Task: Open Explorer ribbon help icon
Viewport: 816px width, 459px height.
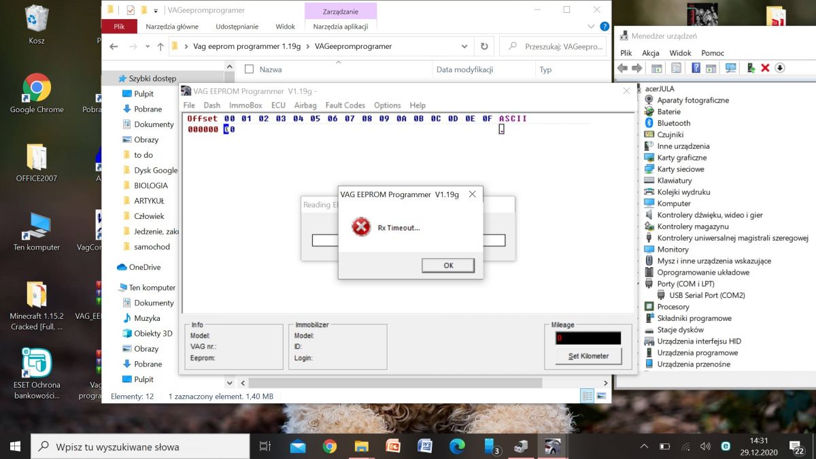Action: tap(603, 27)
